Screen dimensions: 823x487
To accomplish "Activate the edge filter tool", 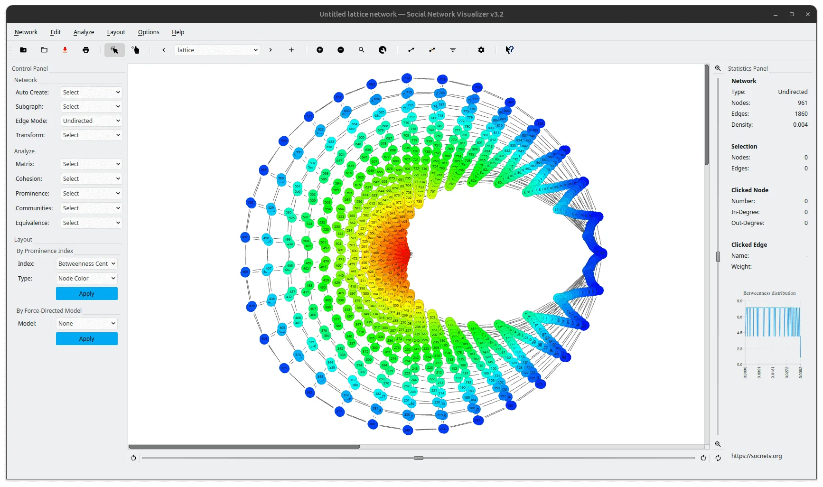I will pos(453,50).
